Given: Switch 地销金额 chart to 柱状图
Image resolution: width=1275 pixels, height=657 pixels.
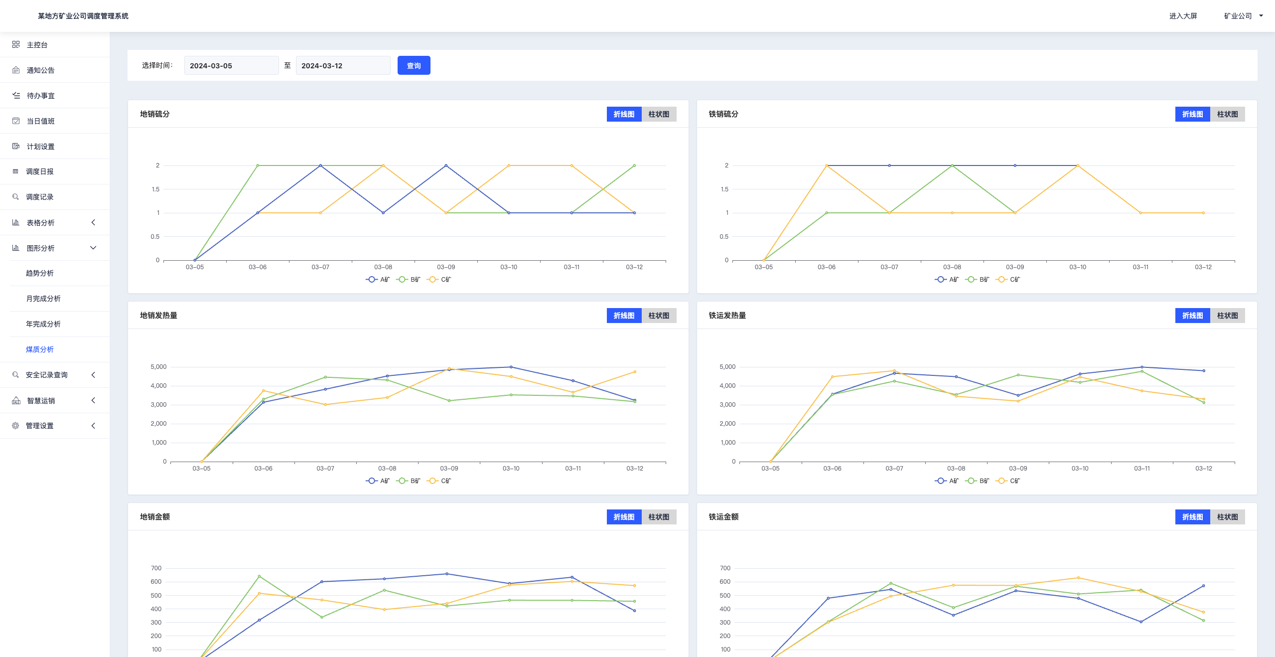Looking at the screenshot, I should coord(659,516).
